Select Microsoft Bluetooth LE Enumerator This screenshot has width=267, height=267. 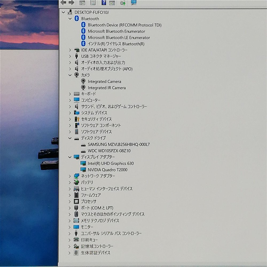tap(119, 38)
